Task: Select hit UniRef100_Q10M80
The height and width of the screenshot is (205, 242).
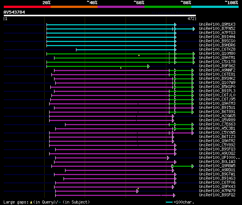Action: point(217,54)
